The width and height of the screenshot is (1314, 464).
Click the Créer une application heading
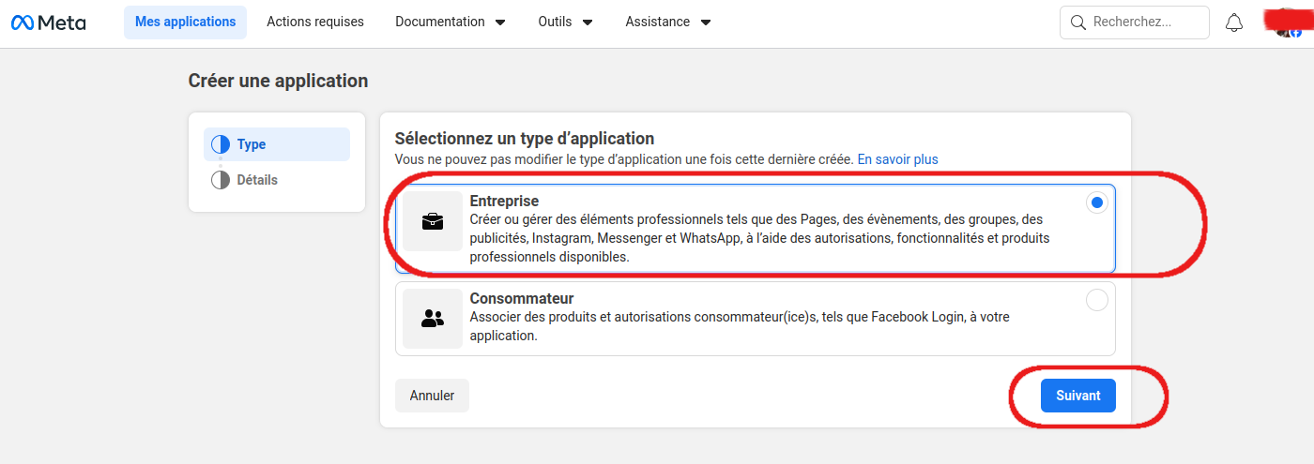(x=279, y=81)
